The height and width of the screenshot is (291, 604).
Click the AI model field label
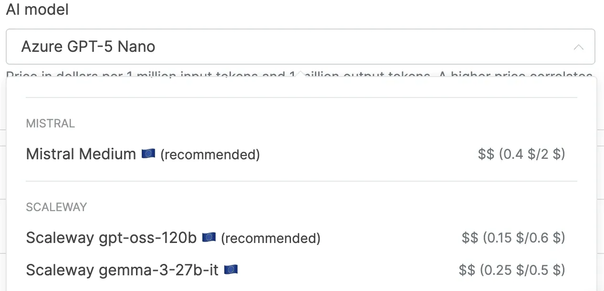37,10
